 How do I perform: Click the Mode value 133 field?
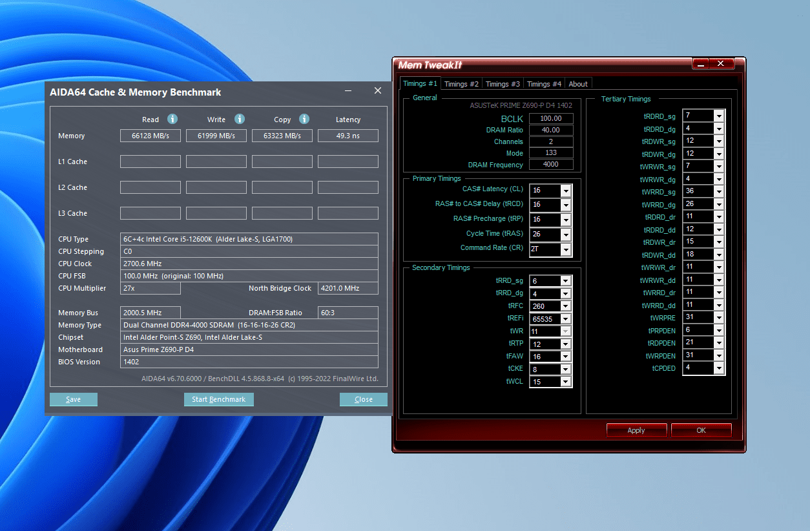(x=551, y=153)
